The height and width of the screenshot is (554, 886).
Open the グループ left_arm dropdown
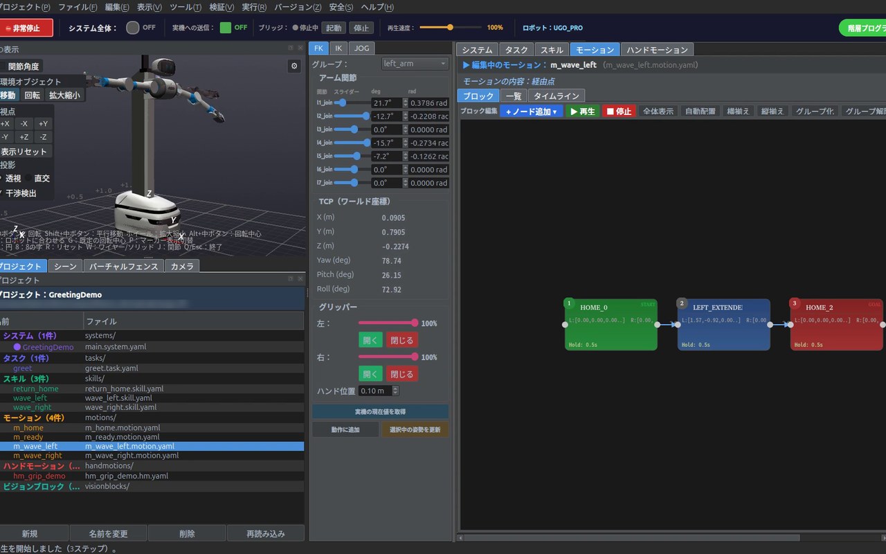point(415,64)
